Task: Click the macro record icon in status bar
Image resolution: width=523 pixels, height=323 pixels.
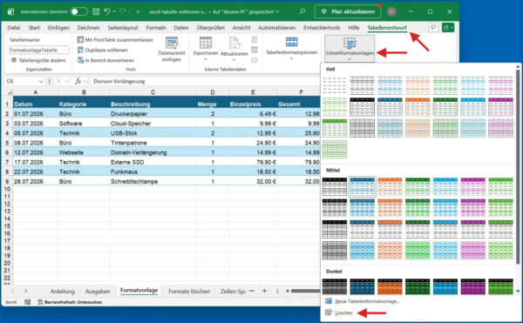Action: tap(28, 302)
